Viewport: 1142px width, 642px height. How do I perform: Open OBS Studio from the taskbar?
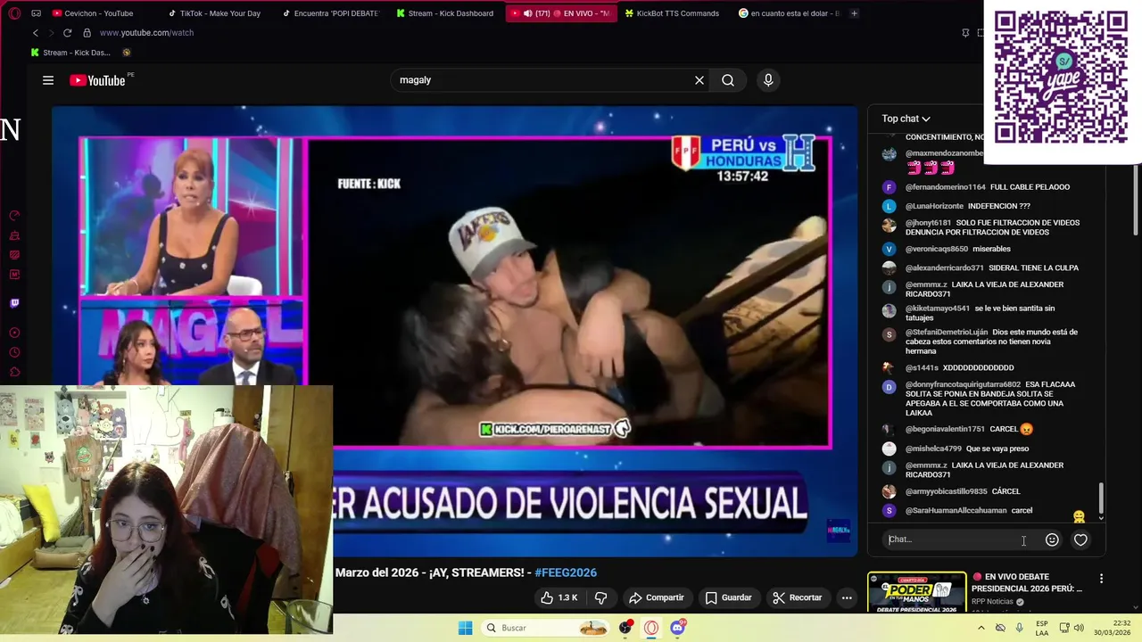(625, 628)
